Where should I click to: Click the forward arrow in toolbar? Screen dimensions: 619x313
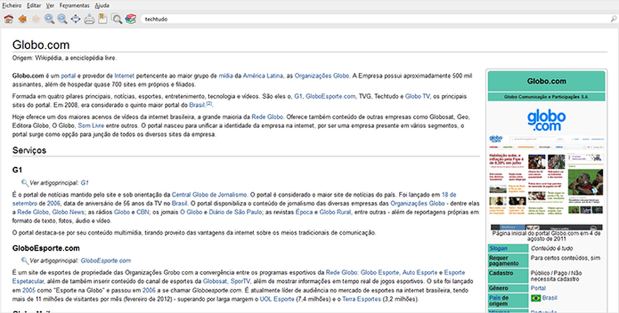pos(36,18)
